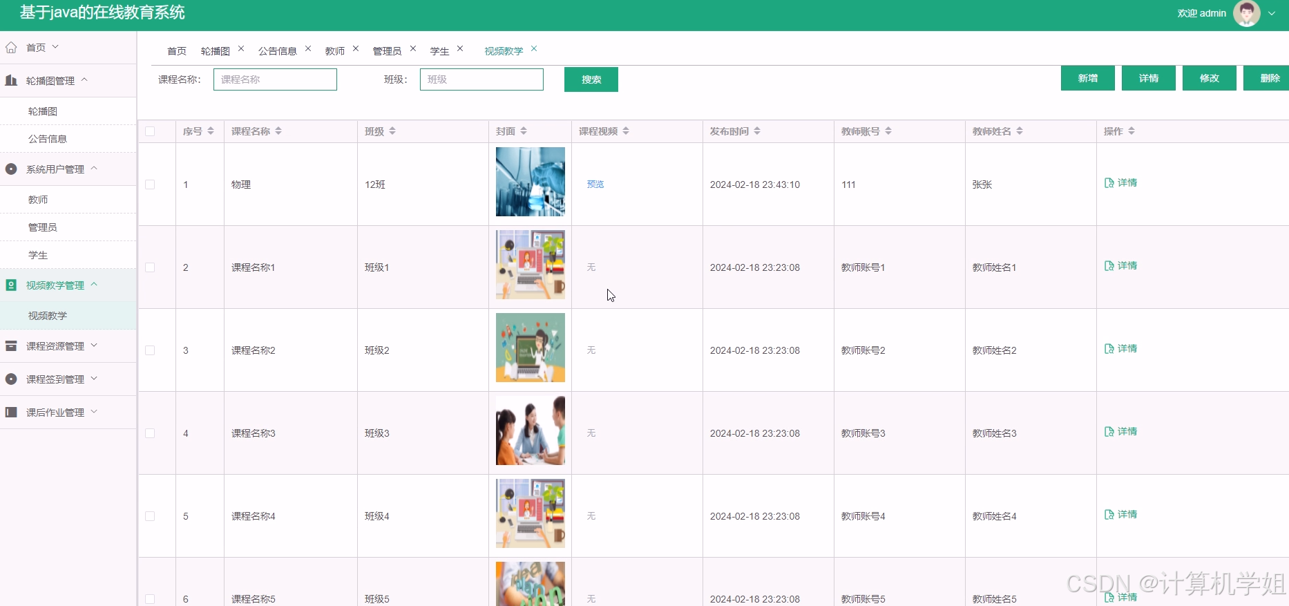Sort by 教师账号 column arrows
Screen dimensions: 1289x606
click(888, 131)
